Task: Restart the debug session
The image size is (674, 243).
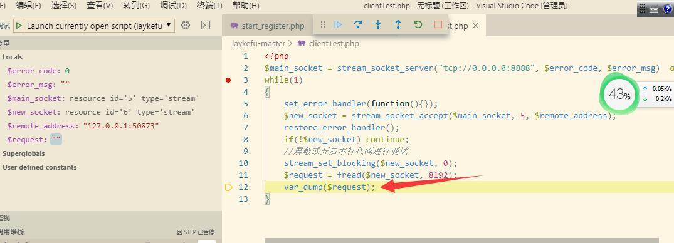Action: pos(418,25)
